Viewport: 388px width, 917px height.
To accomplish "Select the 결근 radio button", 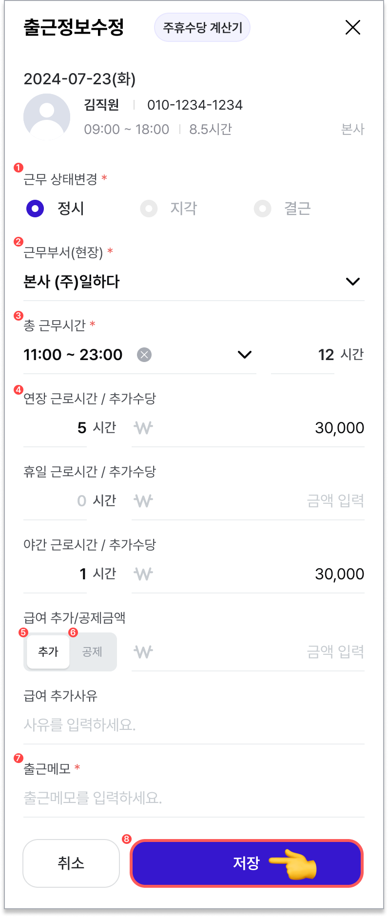I will click(262, 209).
